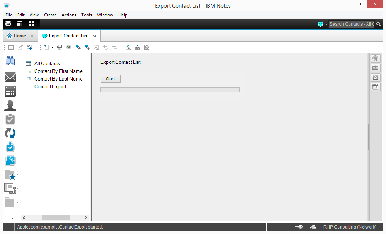This screenshot has width=386, height=234.
Task: Open the Calendar icon in the sidebar
Action: click(x=10, y=91)
